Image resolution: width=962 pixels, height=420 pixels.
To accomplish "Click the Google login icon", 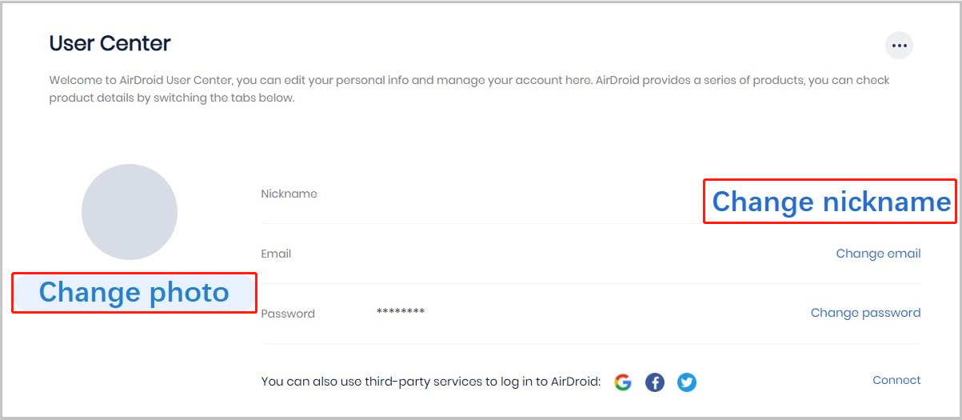I will point(623,382).
